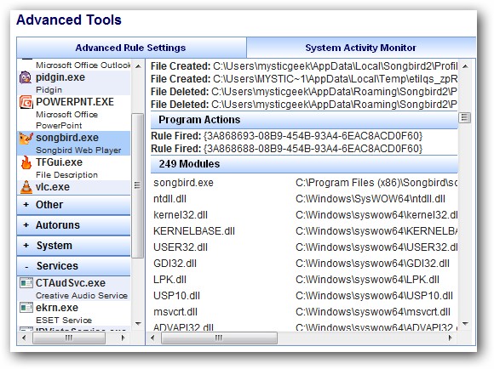Select pidgin.exe in the process list

click(74, 82)
